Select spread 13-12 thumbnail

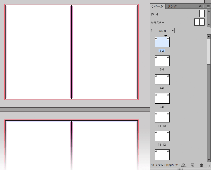pos(162,136)
